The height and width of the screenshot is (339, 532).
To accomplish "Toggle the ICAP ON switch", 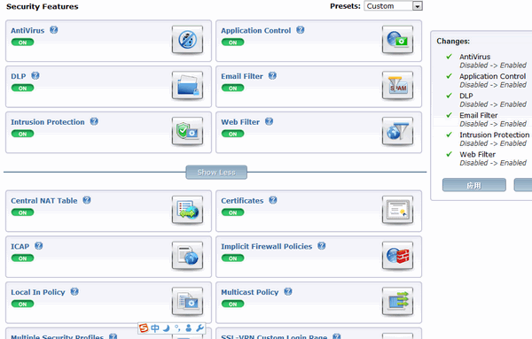I will coord(22,258).
